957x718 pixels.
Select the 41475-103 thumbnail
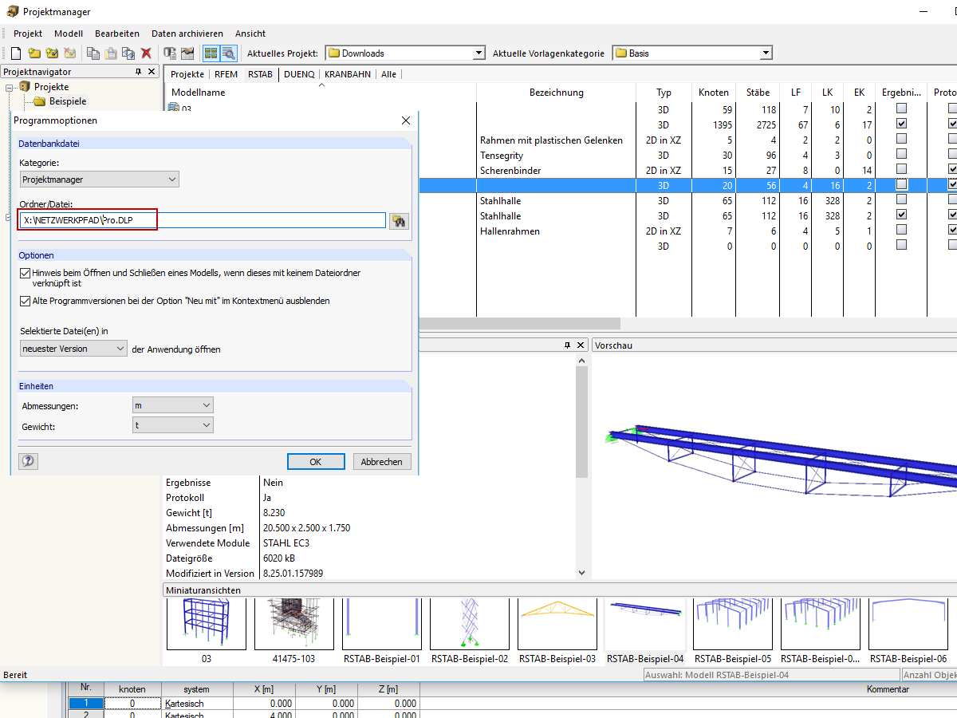click(294, 630)
